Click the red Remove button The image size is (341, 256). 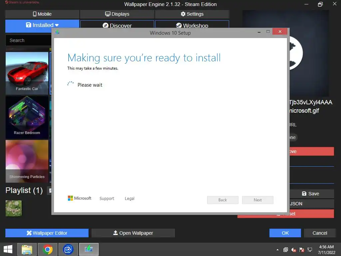pos(312,151)
